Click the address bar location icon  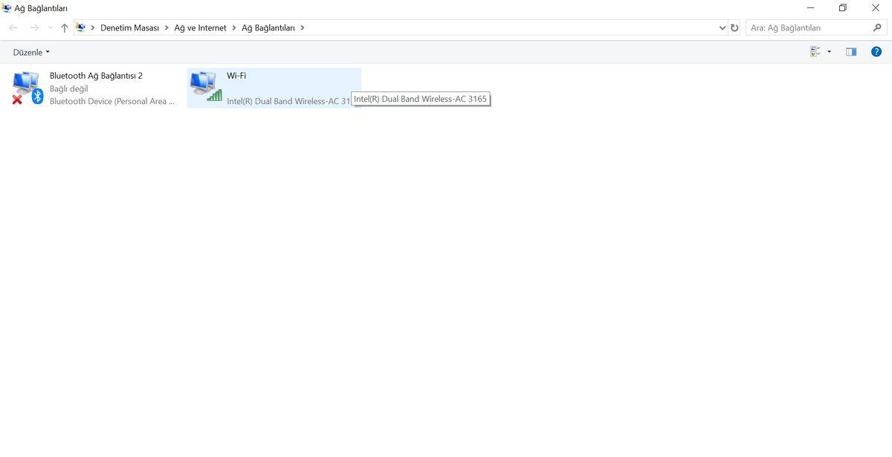[x=81, y=28]
